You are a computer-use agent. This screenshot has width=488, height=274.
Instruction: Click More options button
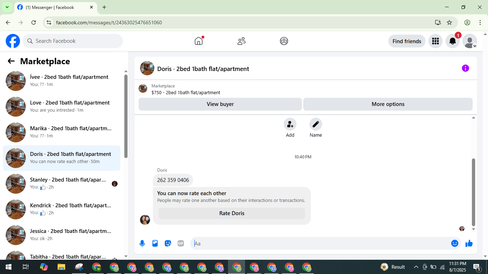388,104
